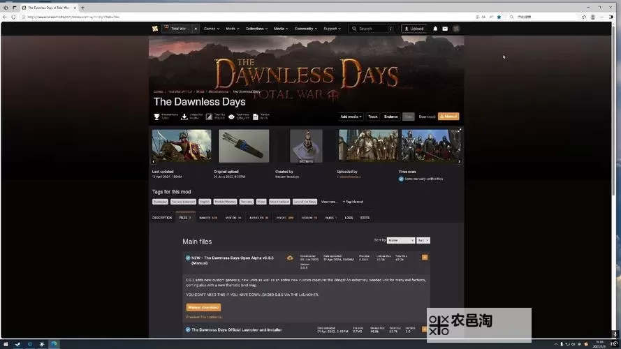
Task: Switch to the Articles tab
Action: pos(258,218)
